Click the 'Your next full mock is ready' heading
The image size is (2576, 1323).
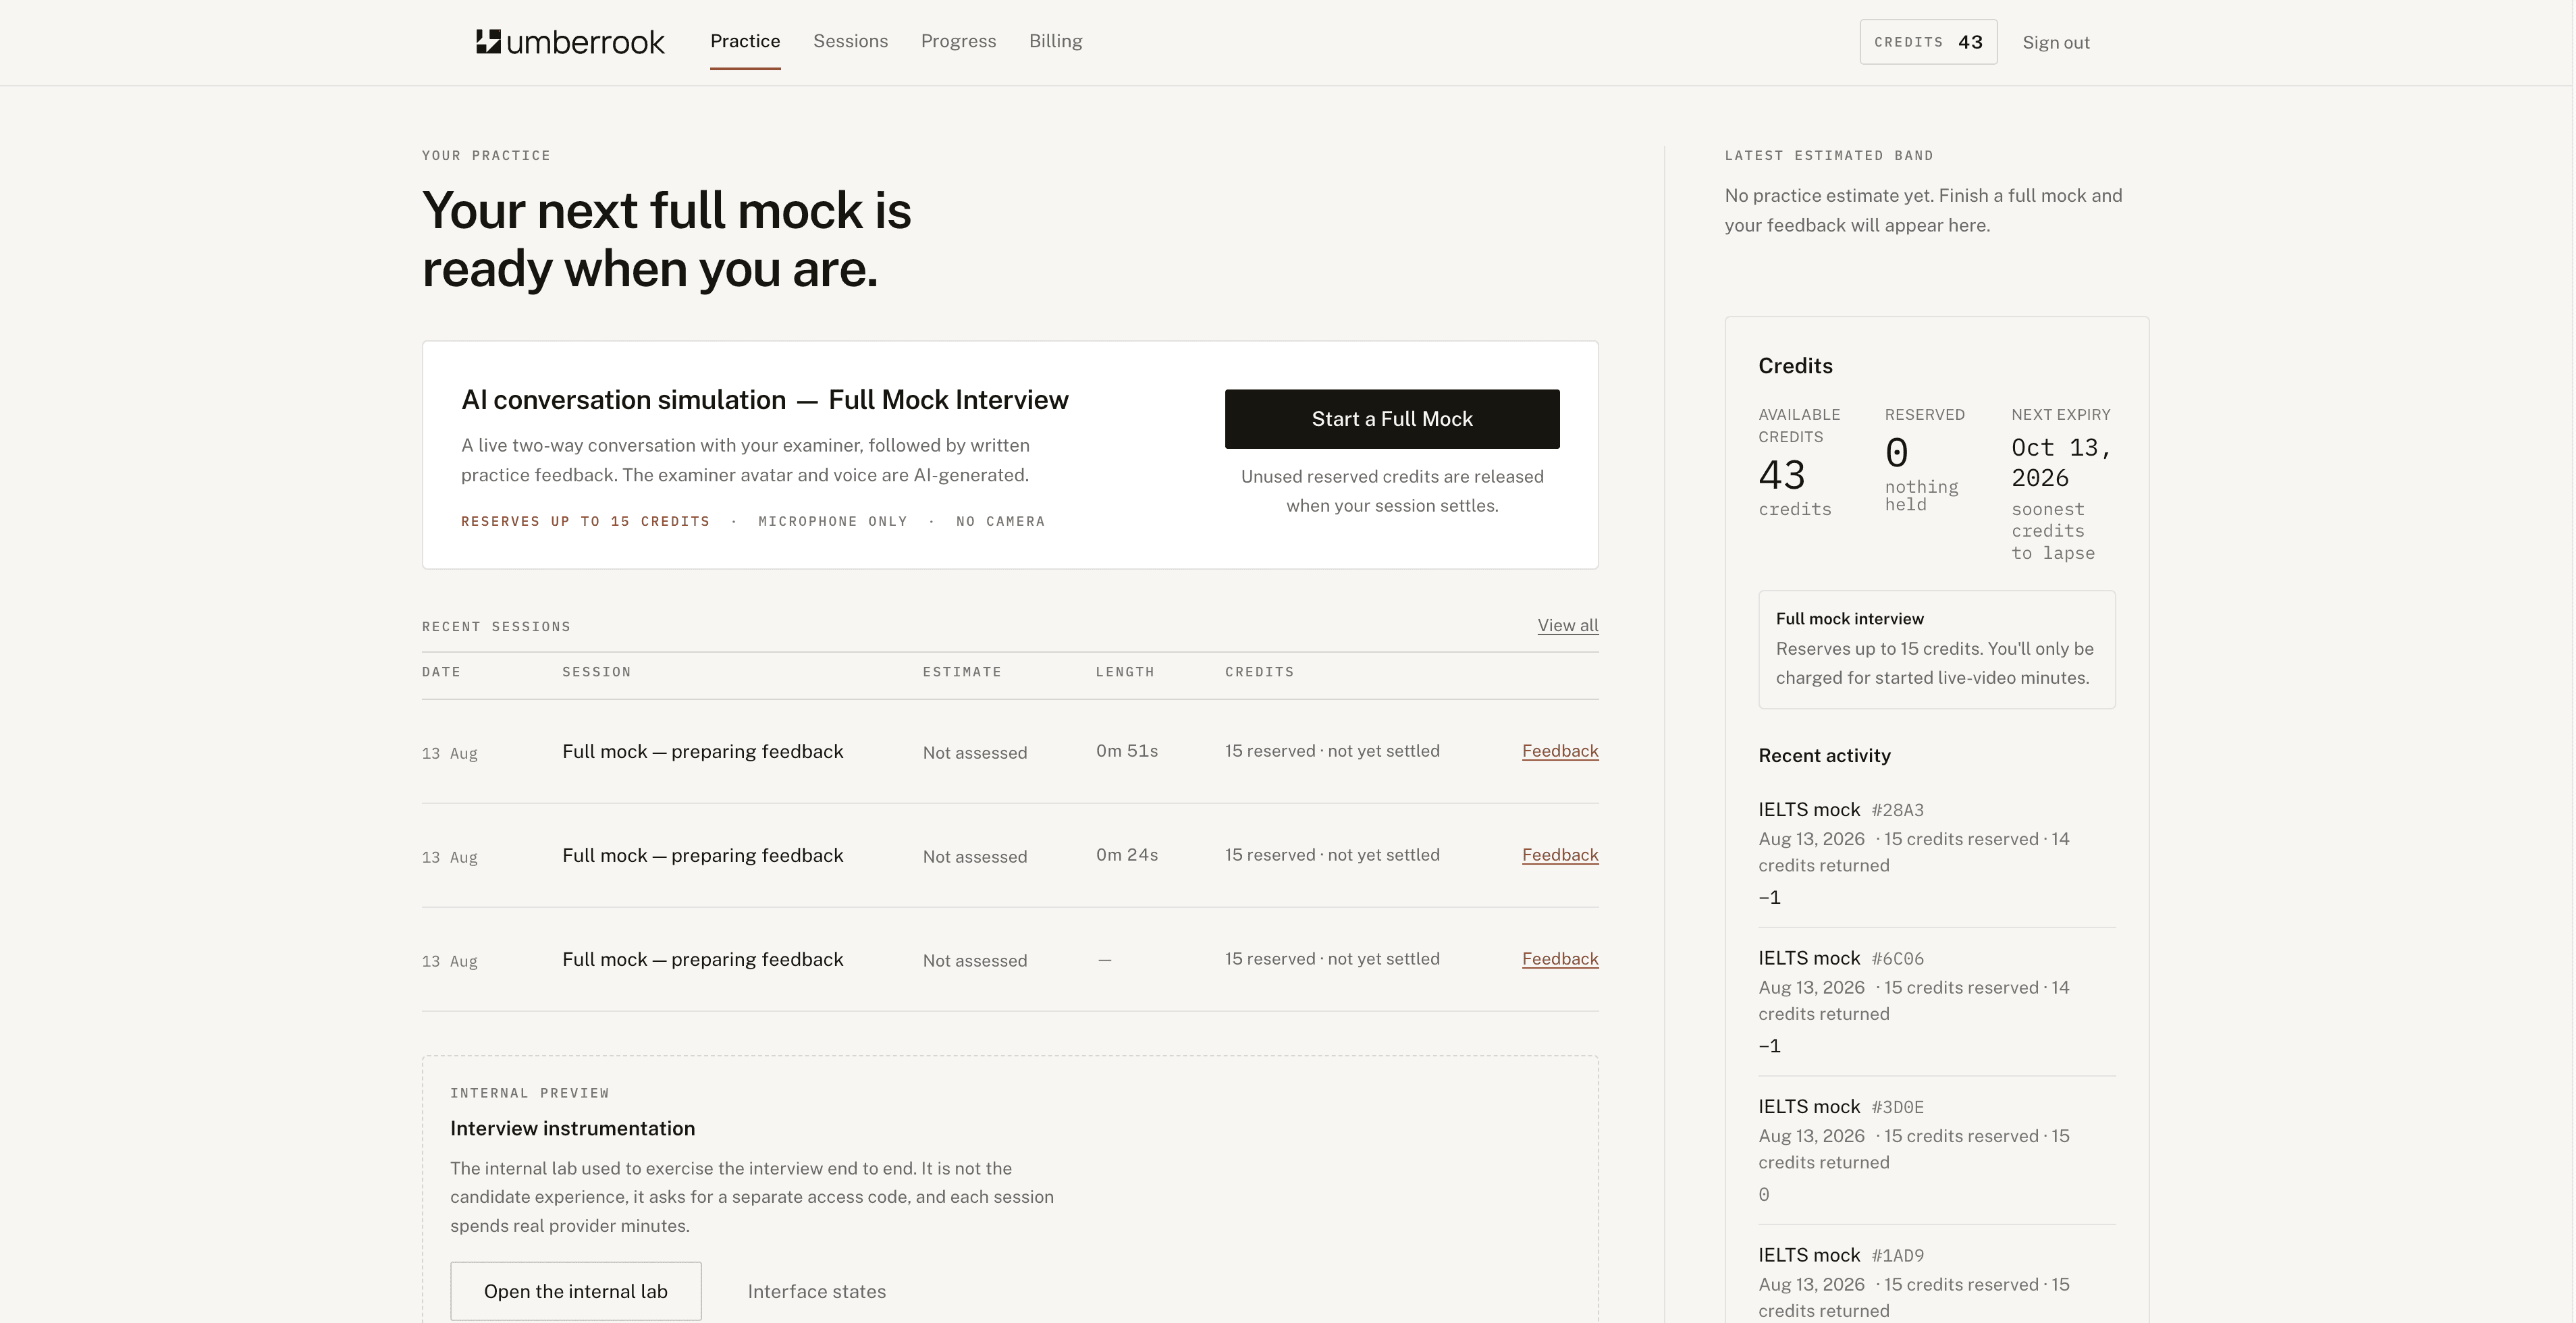pos(666,240)
